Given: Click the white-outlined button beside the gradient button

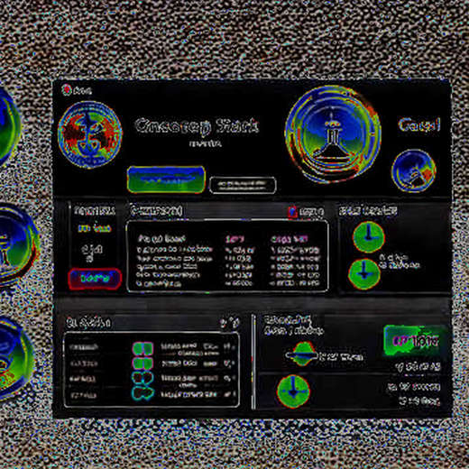Looking at the screenshot, I should [243, 185].
